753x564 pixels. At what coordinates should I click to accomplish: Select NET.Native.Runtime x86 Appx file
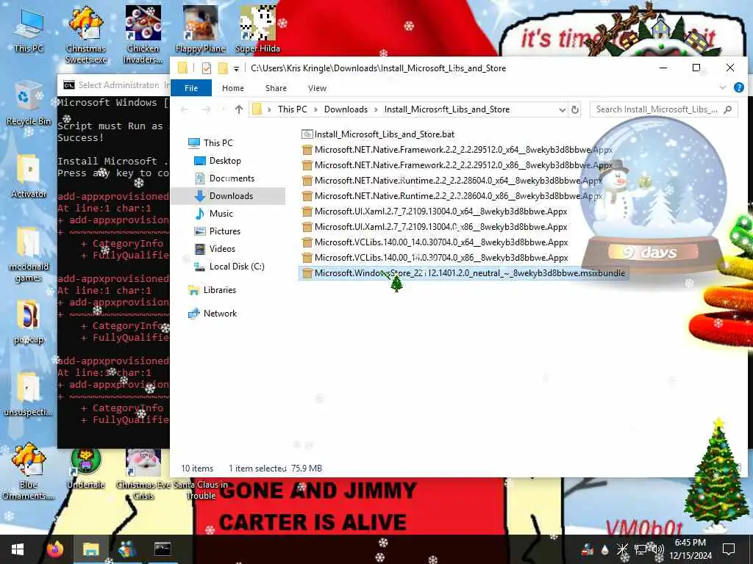pyautogui.click(x=452, y=195)
